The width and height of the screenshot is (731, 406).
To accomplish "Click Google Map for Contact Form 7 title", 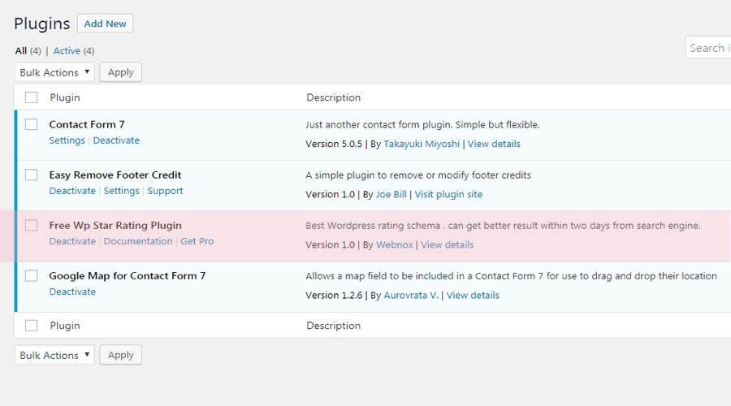I will click(128, 275).
